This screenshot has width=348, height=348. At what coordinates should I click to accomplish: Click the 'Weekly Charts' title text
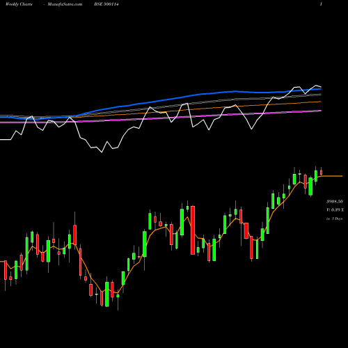(19, 4)
